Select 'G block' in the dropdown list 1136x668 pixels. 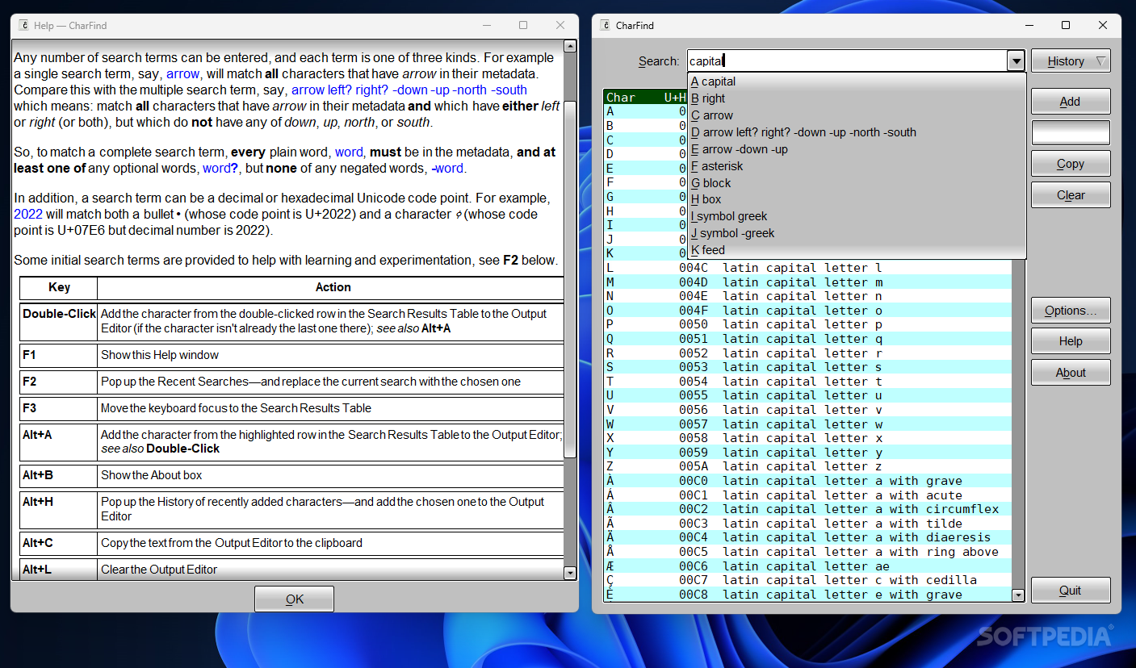(857, 183)
